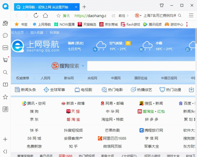Open the 游戏中心 bookmark
Image resolution: width=197 pixels, height=157 pixels.
point(174,24)
